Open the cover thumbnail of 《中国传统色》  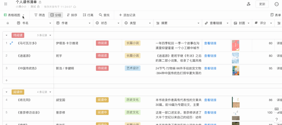click(x=235, y=71)
